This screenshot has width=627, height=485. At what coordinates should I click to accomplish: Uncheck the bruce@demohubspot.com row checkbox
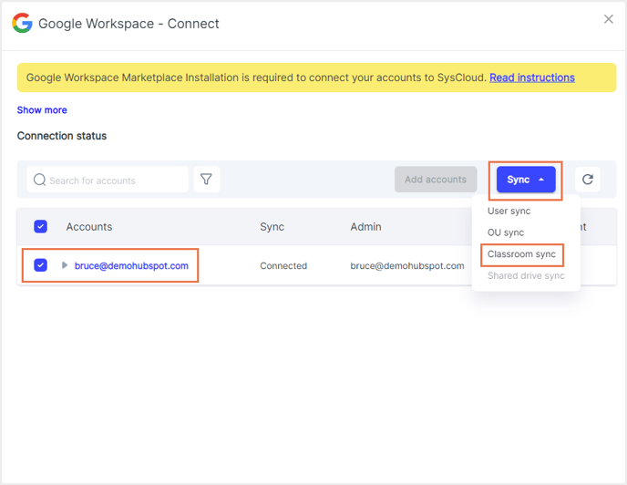point(40,265)
